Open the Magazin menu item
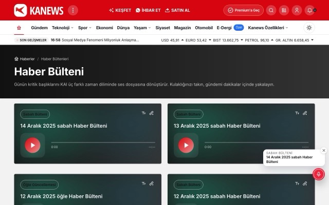Image resolution: width=329 pixels, height=205 pixels. [x=182, y=28]
